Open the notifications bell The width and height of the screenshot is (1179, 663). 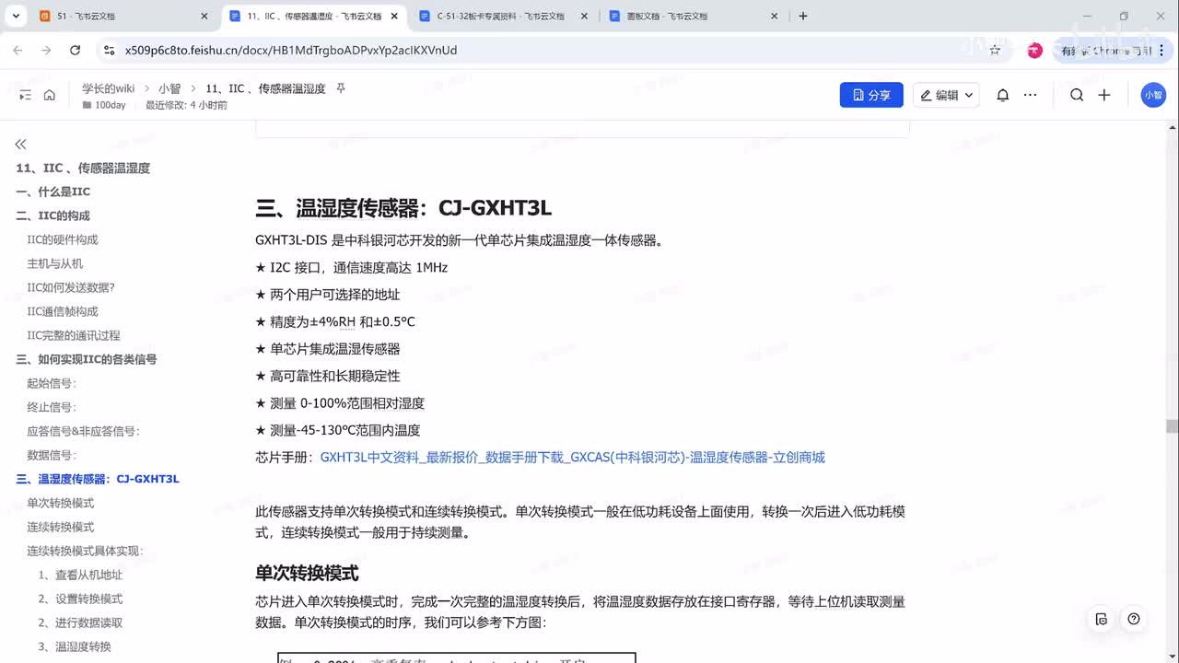(x=1003, y=95)
